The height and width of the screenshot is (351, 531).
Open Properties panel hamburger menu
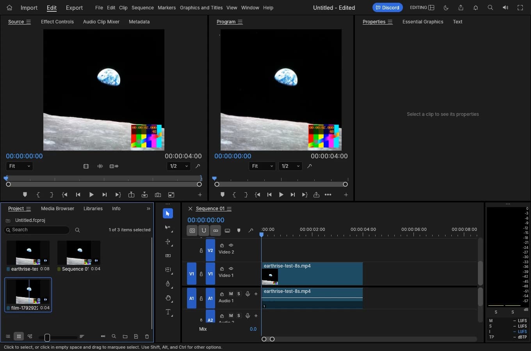(x=390, y=22)
